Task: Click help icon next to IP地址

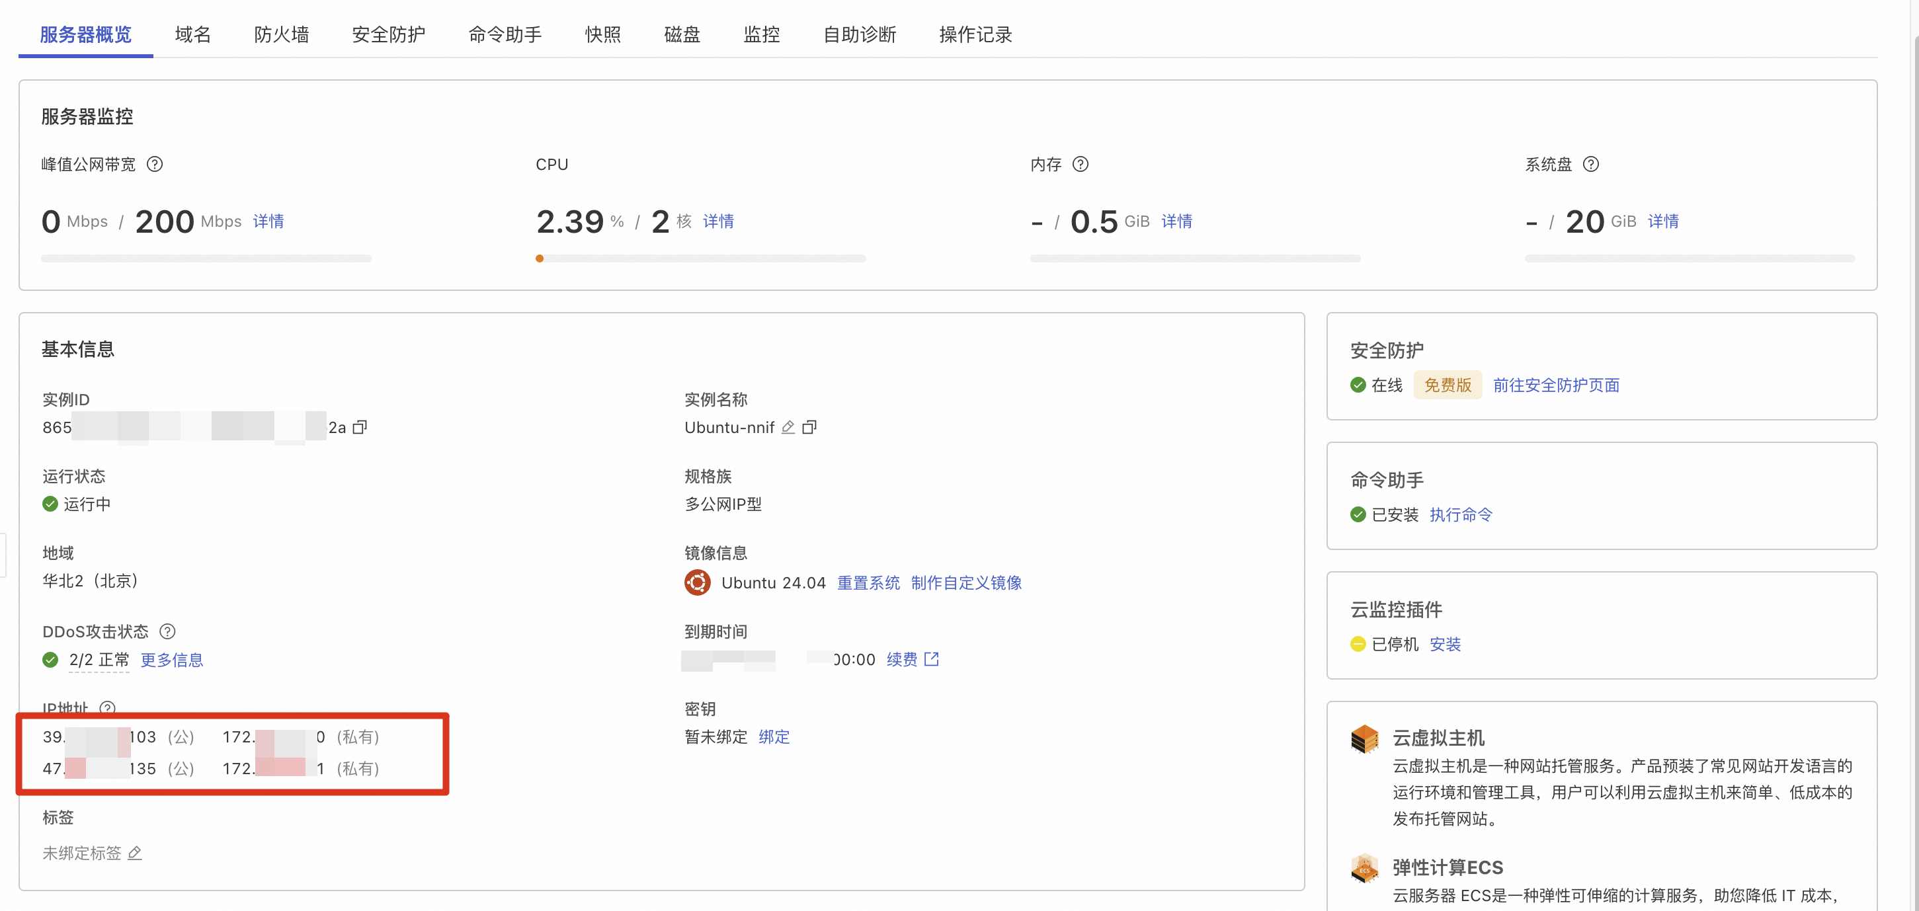Action: pyautogui.click(x=107, y=707)
